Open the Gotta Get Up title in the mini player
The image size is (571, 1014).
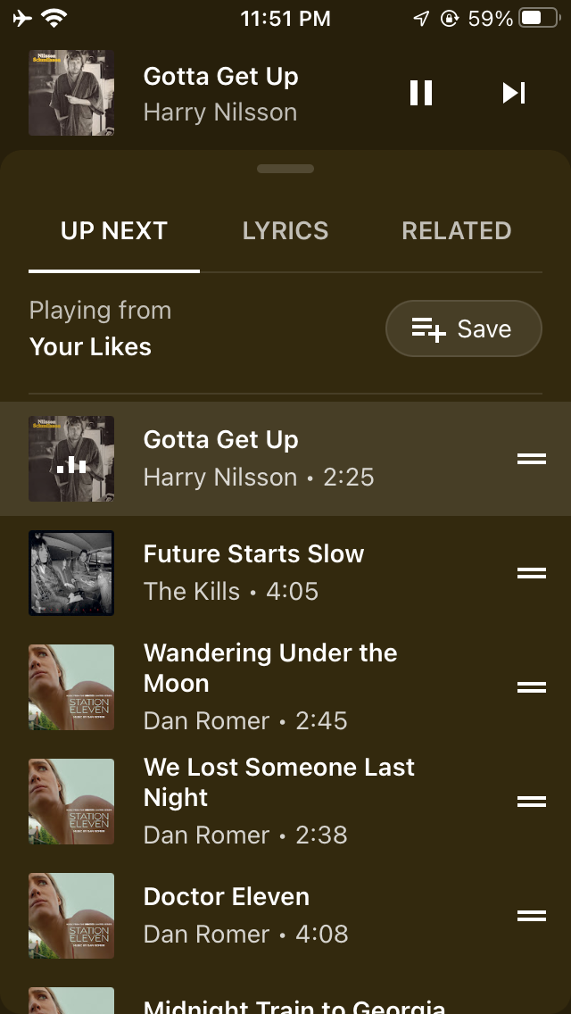click(220, 77)
